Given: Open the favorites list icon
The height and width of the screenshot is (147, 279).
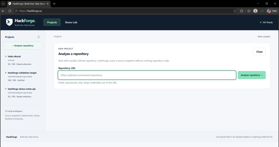Looking at the screenshot, I should 249,11.
